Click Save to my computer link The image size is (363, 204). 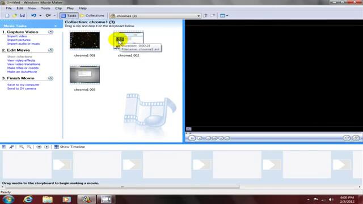[23, 84]
